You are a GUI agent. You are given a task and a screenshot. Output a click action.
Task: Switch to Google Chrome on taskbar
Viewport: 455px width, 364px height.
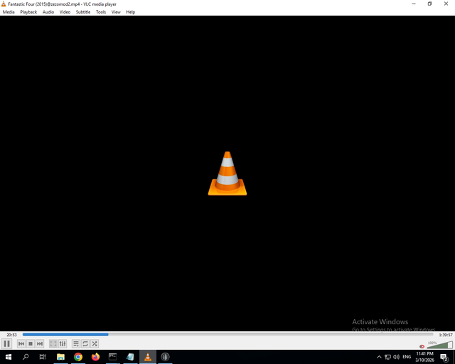78,357
